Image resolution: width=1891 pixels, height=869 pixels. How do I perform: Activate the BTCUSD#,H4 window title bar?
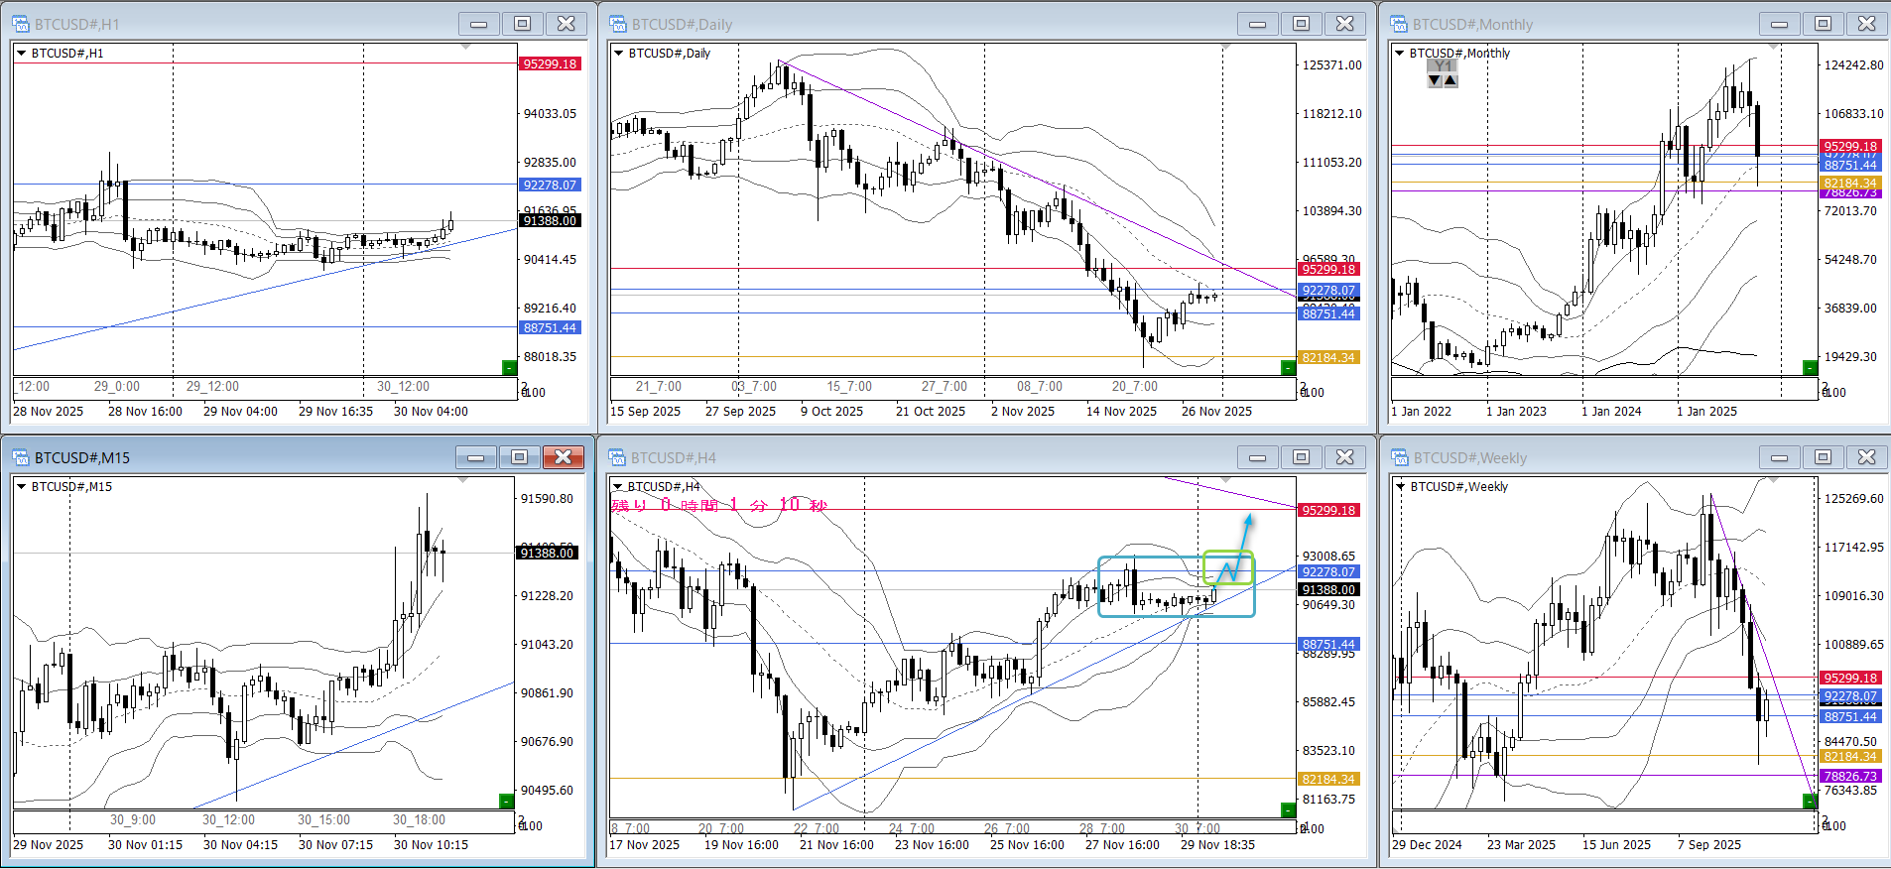(x=893, y=457)
